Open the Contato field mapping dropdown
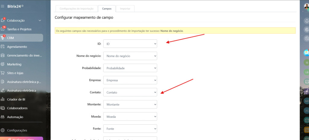 (130, 92)
